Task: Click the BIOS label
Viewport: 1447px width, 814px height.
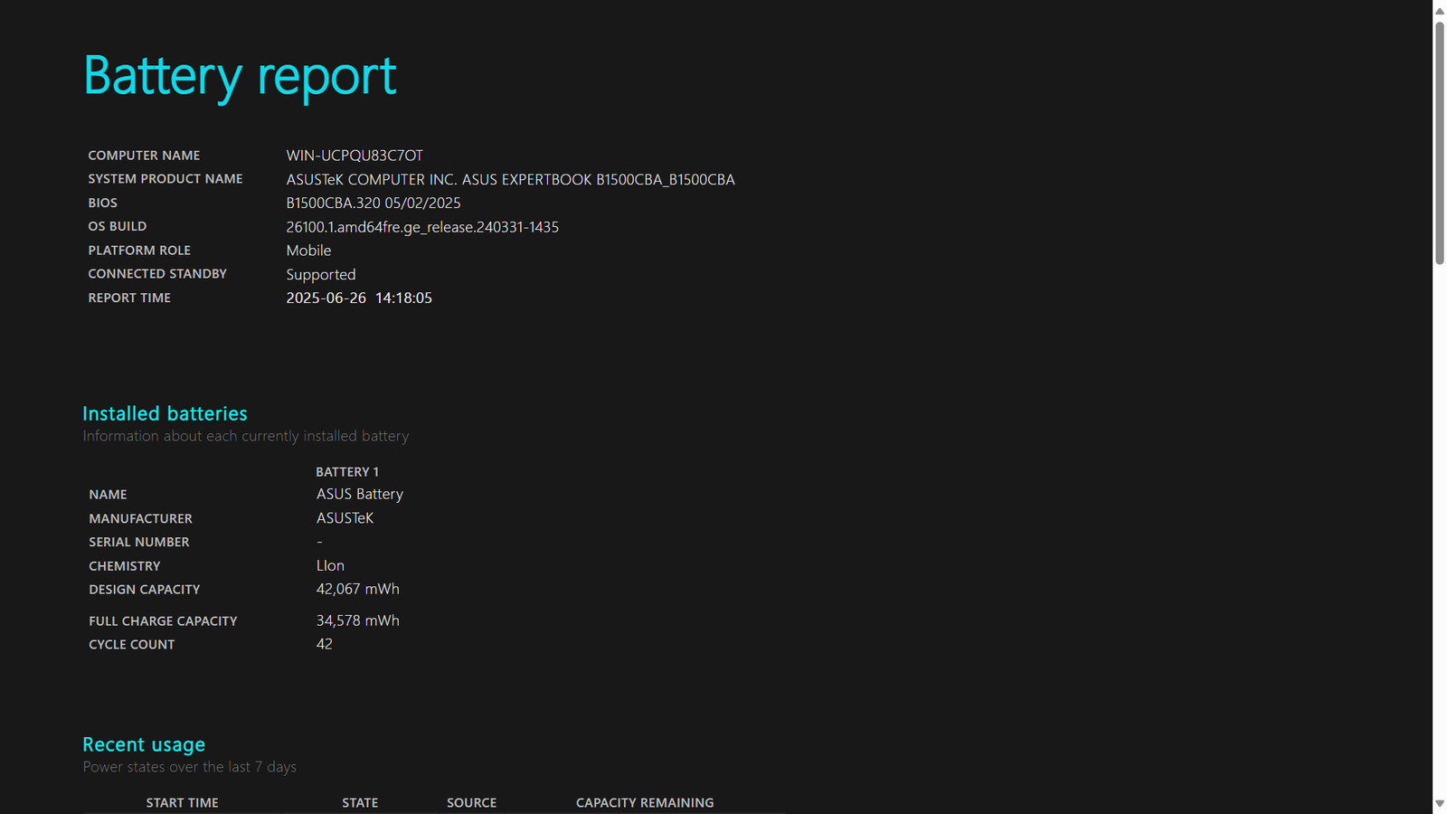Action: (x=102, y=203)
